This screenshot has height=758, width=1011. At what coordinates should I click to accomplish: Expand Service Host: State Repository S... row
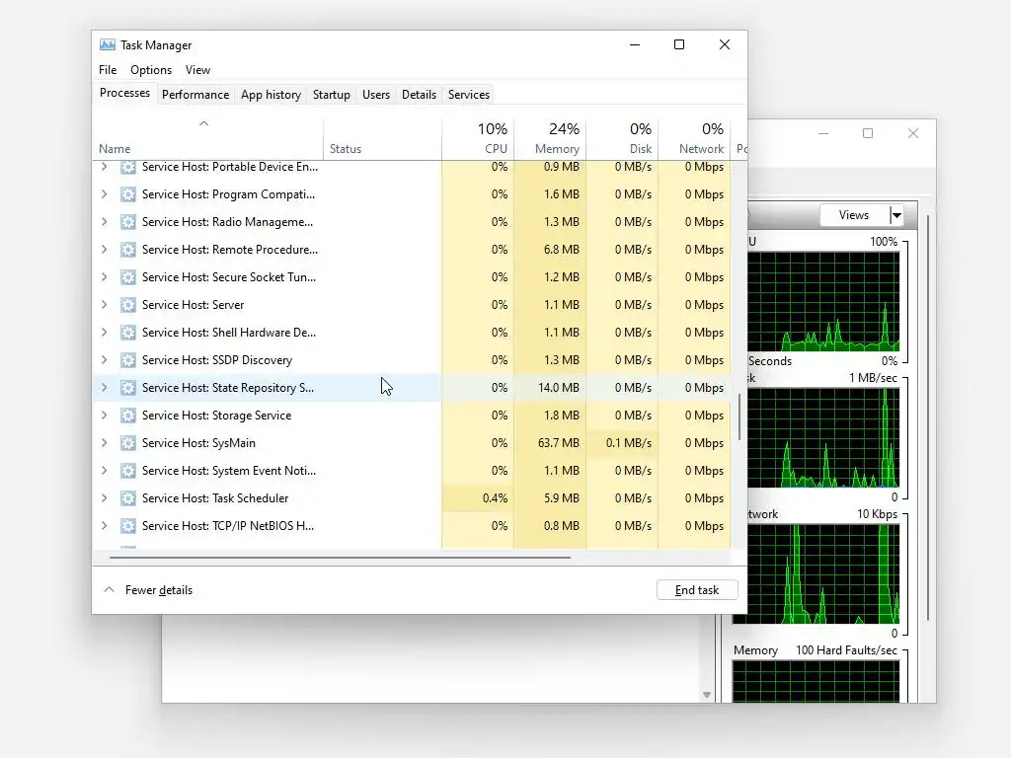click(105, 387)
